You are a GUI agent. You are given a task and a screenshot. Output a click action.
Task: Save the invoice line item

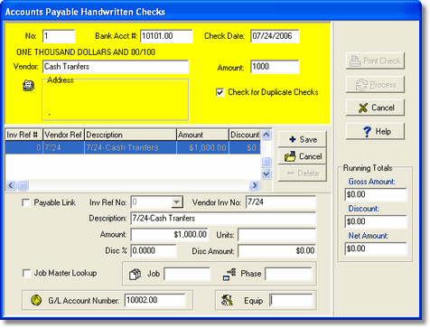coord(302,139)
